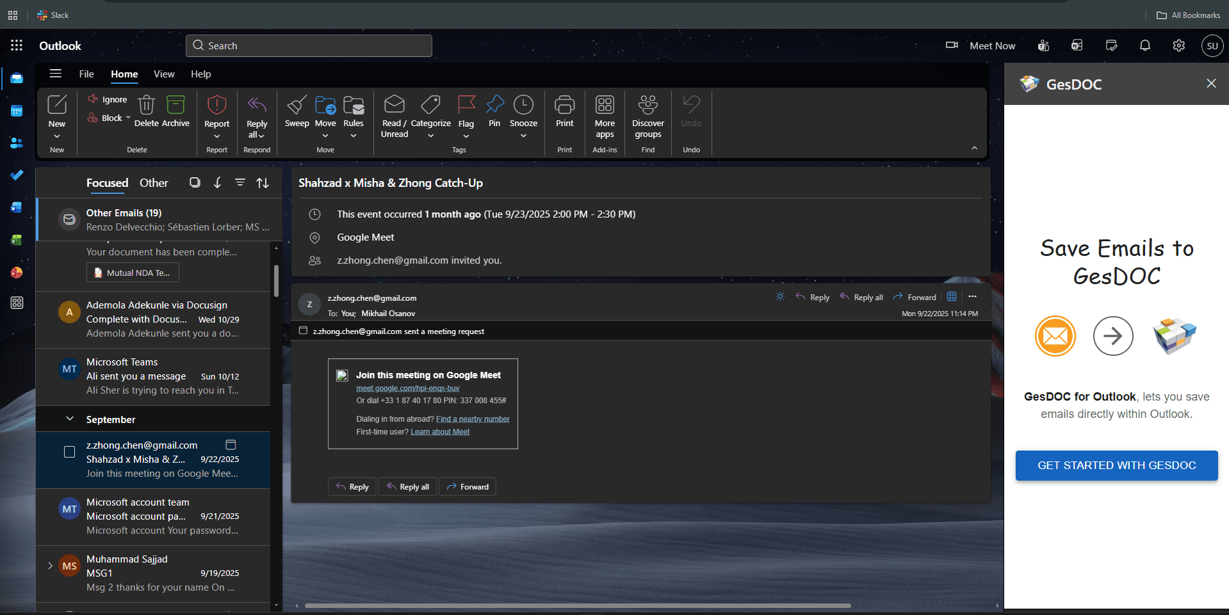This screenshot has width=1229, height=615.
Task: Expand Report dropdown in ribbon
Action: pos(216,136)
